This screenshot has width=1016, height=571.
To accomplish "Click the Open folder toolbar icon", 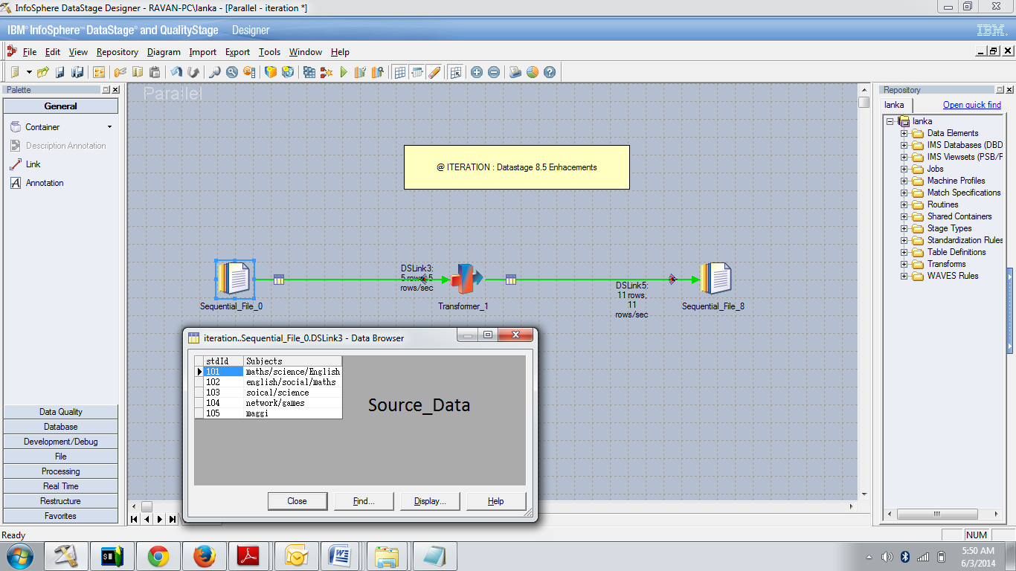I will pos(43,72).
